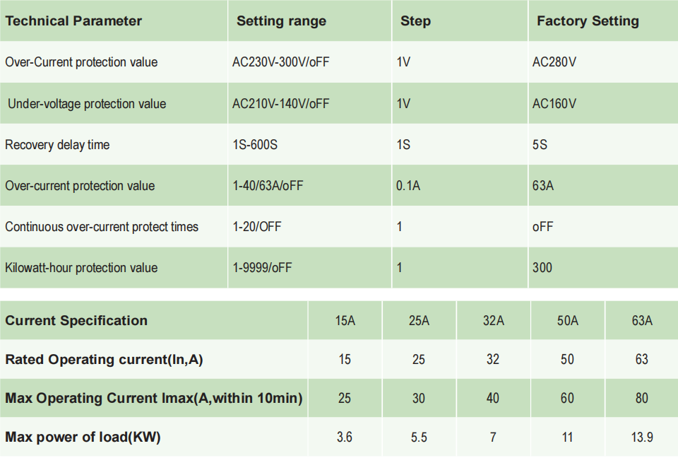Click the "Setting range" column header
This screenshot has width=678, height=458.
click(281, 21)
